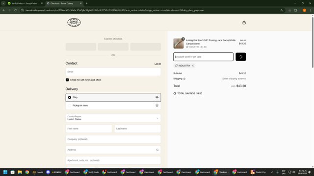Click the middle express checkout button
Viewport: 314px width, 176px height.
(x=113, y=47)
